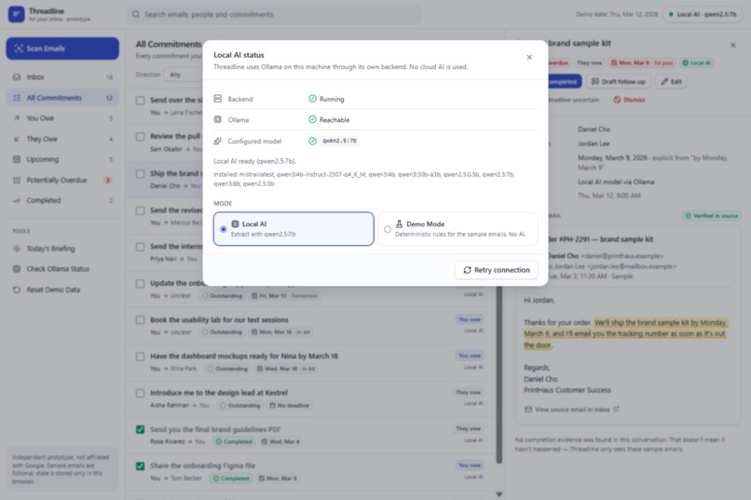
Task: Open the Upcoming sidebar view
Action: pyautogui.click(x=62, y=159)
